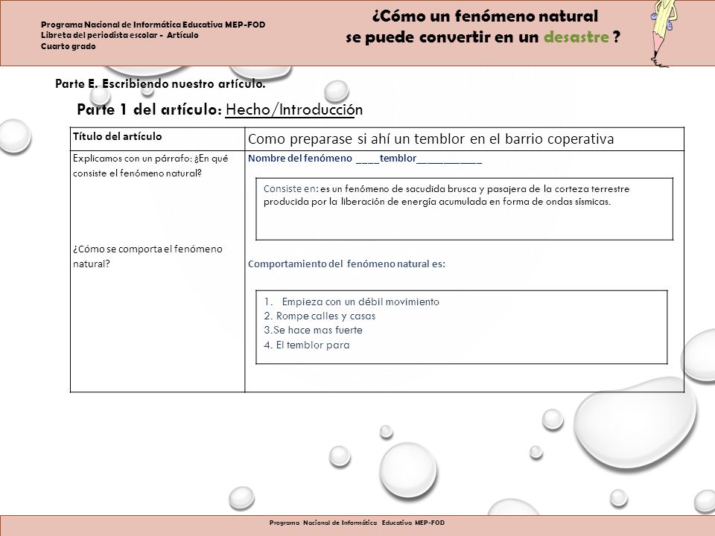Click 'Parte E. Escribiendo nuestro artículo.' heading
The width and height of the screenshot is (715, 536).
tap(160, 84)
